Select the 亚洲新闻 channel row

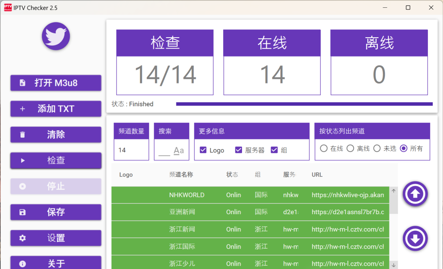[x=250, y=212]
